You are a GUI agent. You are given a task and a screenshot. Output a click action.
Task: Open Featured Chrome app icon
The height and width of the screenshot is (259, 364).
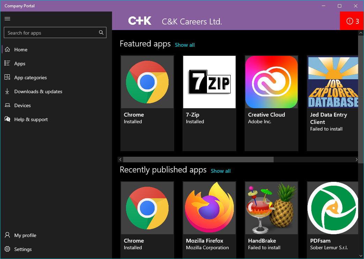[x=147, y=82]
